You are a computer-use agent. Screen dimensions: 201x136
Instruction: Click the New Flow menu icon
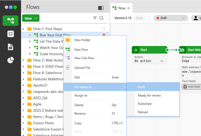[68, 49]
